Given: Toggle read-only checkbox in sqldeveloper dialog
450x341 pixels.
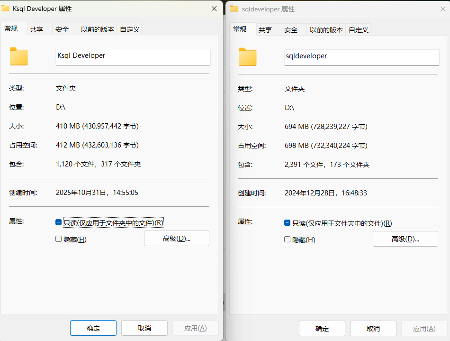Looking at the screenshot, I should [288, 223].
